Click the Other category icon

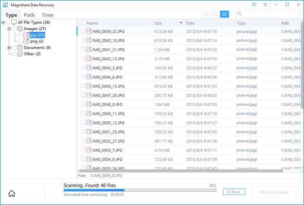point(20,54)
